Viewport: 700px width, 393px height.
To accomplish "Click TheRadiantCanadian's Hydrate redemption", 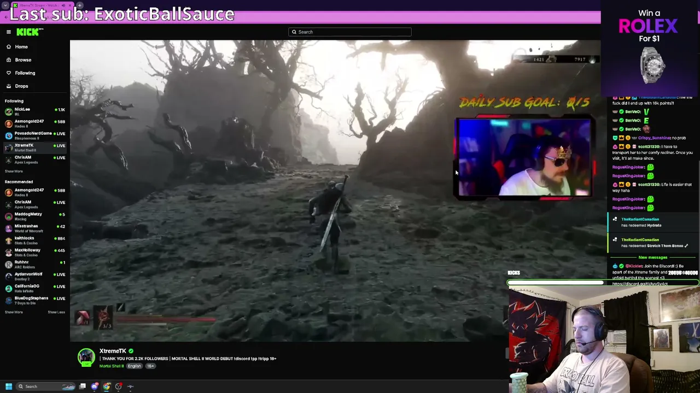I will 653,222.
